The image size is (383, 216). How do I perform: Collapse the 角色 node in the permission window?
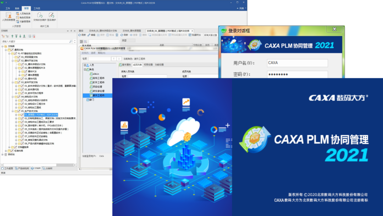coord(85,70)
